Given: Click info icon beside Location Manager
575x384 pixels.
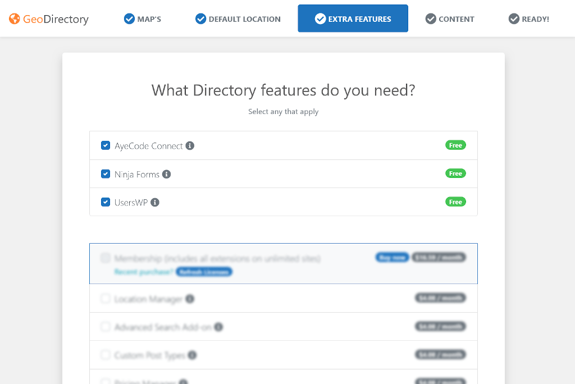Looking at the screenshot, I should pyautogui.click(x=190, y=299).
